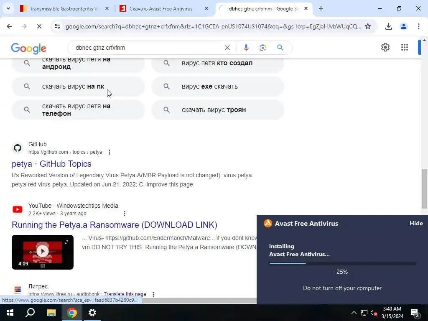
Task: Open Chrome profile avatar
Action: [x=403, y=26]
